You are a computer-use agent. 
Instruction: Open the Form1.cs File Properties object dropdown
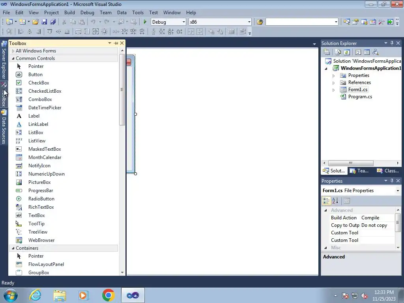(x=398, y=191)
